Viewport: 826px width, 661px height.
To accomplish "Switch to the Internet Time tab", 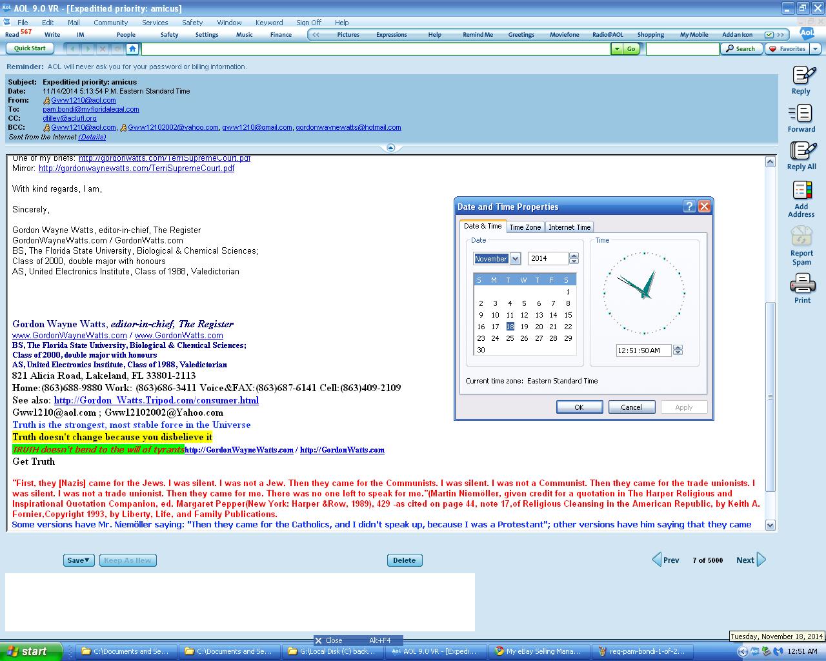I will coord(569,227).
